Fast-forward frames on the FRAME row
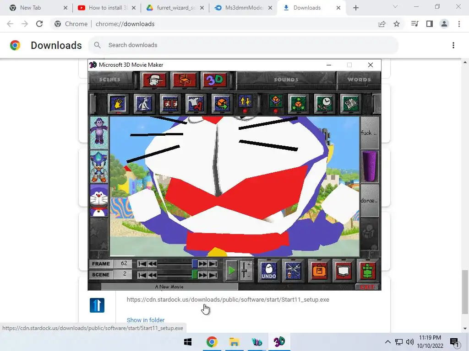 coord(203,264)
